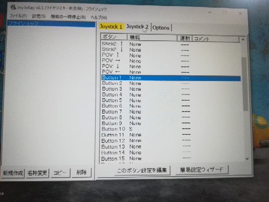269x202 pixels.
Task: Select the Button 3 row
Action: (x=171, y=89)
